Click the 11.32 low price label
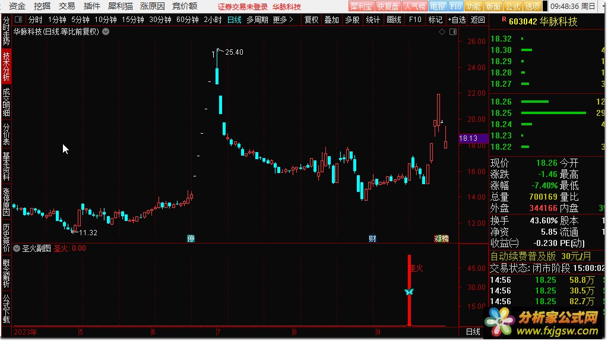The width and height of the screenshot is (608, 341). tap(88, 233)
